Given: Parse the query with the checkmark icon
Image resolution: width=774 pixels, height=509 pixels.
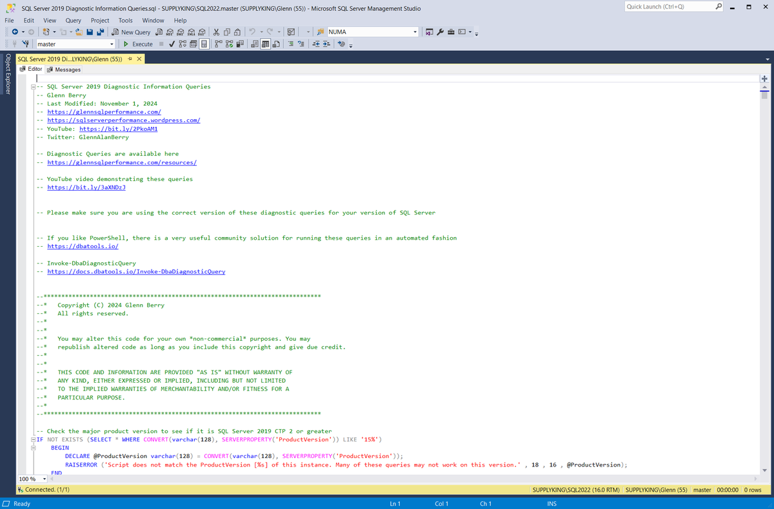Looking at the screenshot, I should click(172, 44).
